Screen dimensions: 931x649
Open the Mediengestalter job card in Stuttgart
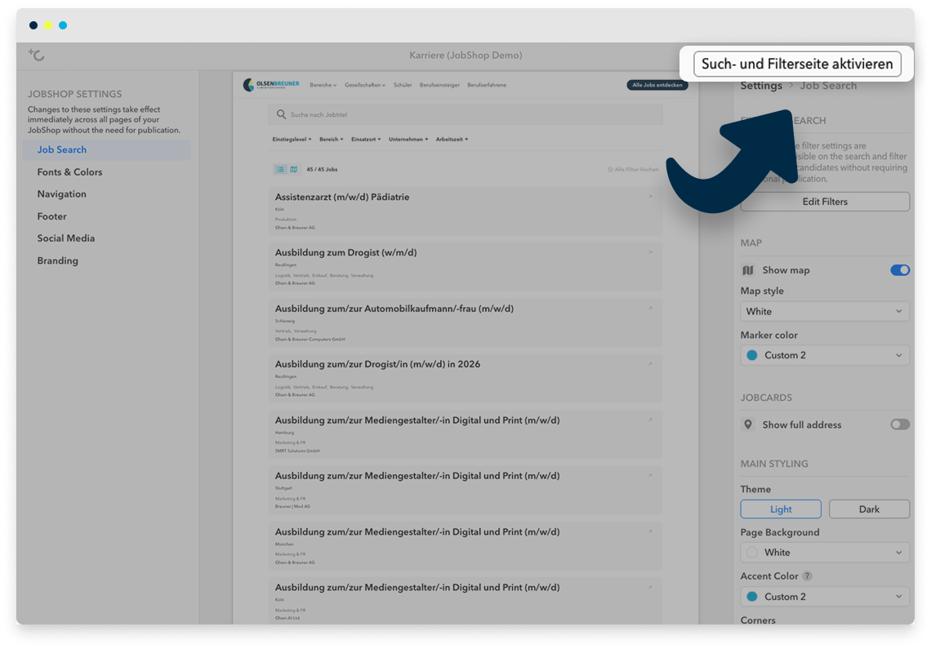(465, 490)
